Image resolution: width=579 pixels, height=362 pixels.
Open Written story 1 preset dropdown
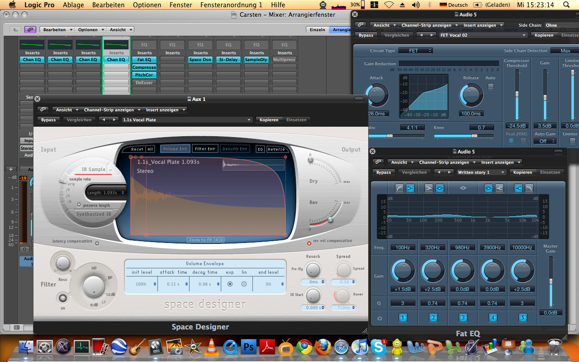(x=481, y=172)
